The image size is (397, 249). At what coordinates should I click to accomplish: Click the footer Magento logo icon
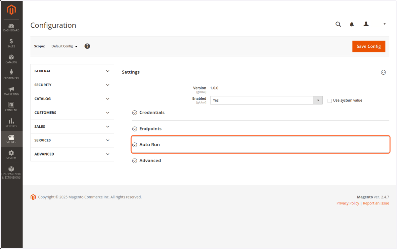click(33, 197)
